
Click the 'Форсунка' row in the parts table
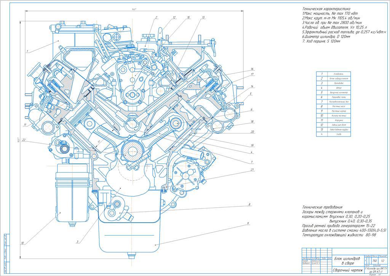(x=333, y=120)
